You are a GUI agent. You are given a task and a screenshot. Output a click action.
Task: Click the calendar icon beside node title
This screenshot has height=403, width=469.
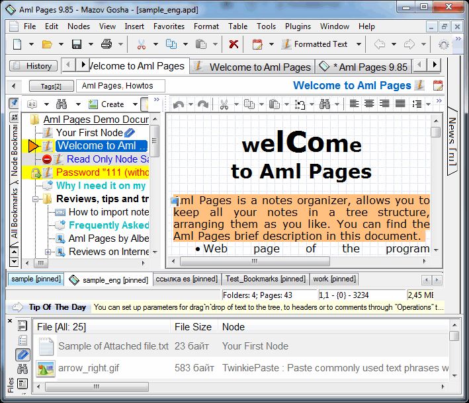(438, 85)
